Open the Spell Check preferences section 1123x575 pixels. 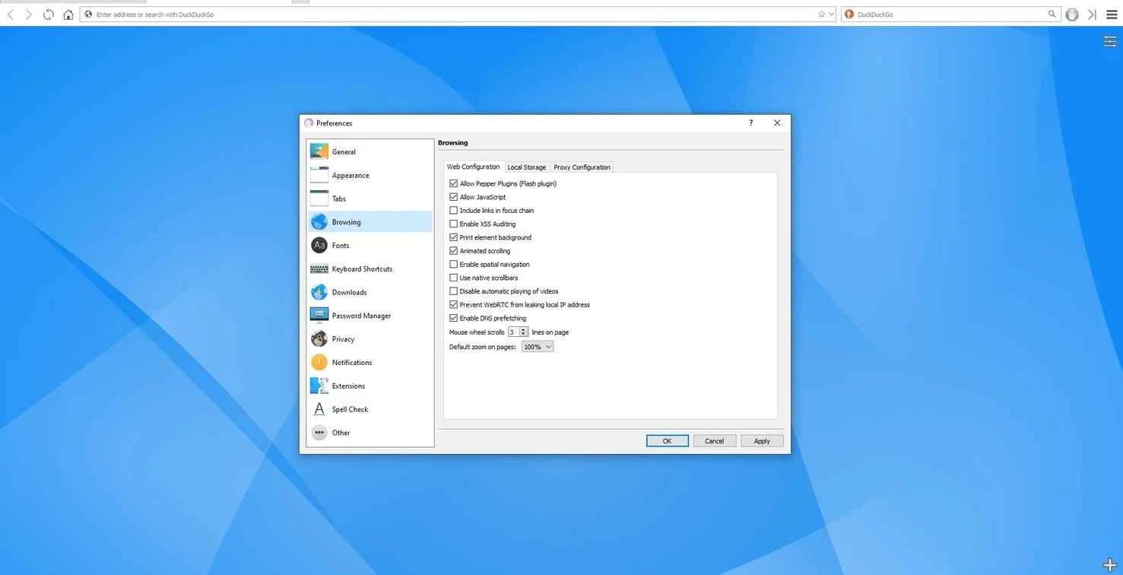point(370,410)
